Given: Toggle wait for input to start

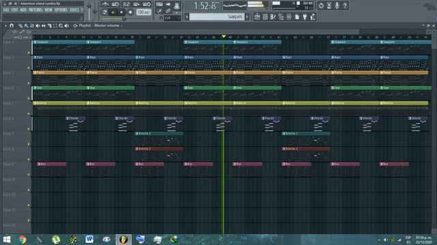Looking at the screenshot, I should pyautogui.click(x=115, y=4).
